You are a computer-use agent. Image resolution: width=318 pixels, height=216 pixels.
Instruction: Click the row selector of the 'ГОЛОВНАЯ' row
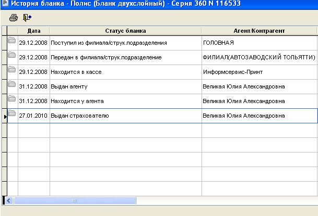pos(4,43)
